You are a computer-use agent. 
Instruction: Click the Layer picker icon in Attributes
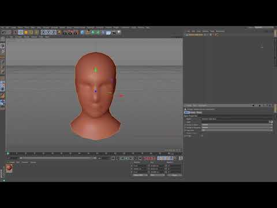pyautogui.click(x=271, y=122)
